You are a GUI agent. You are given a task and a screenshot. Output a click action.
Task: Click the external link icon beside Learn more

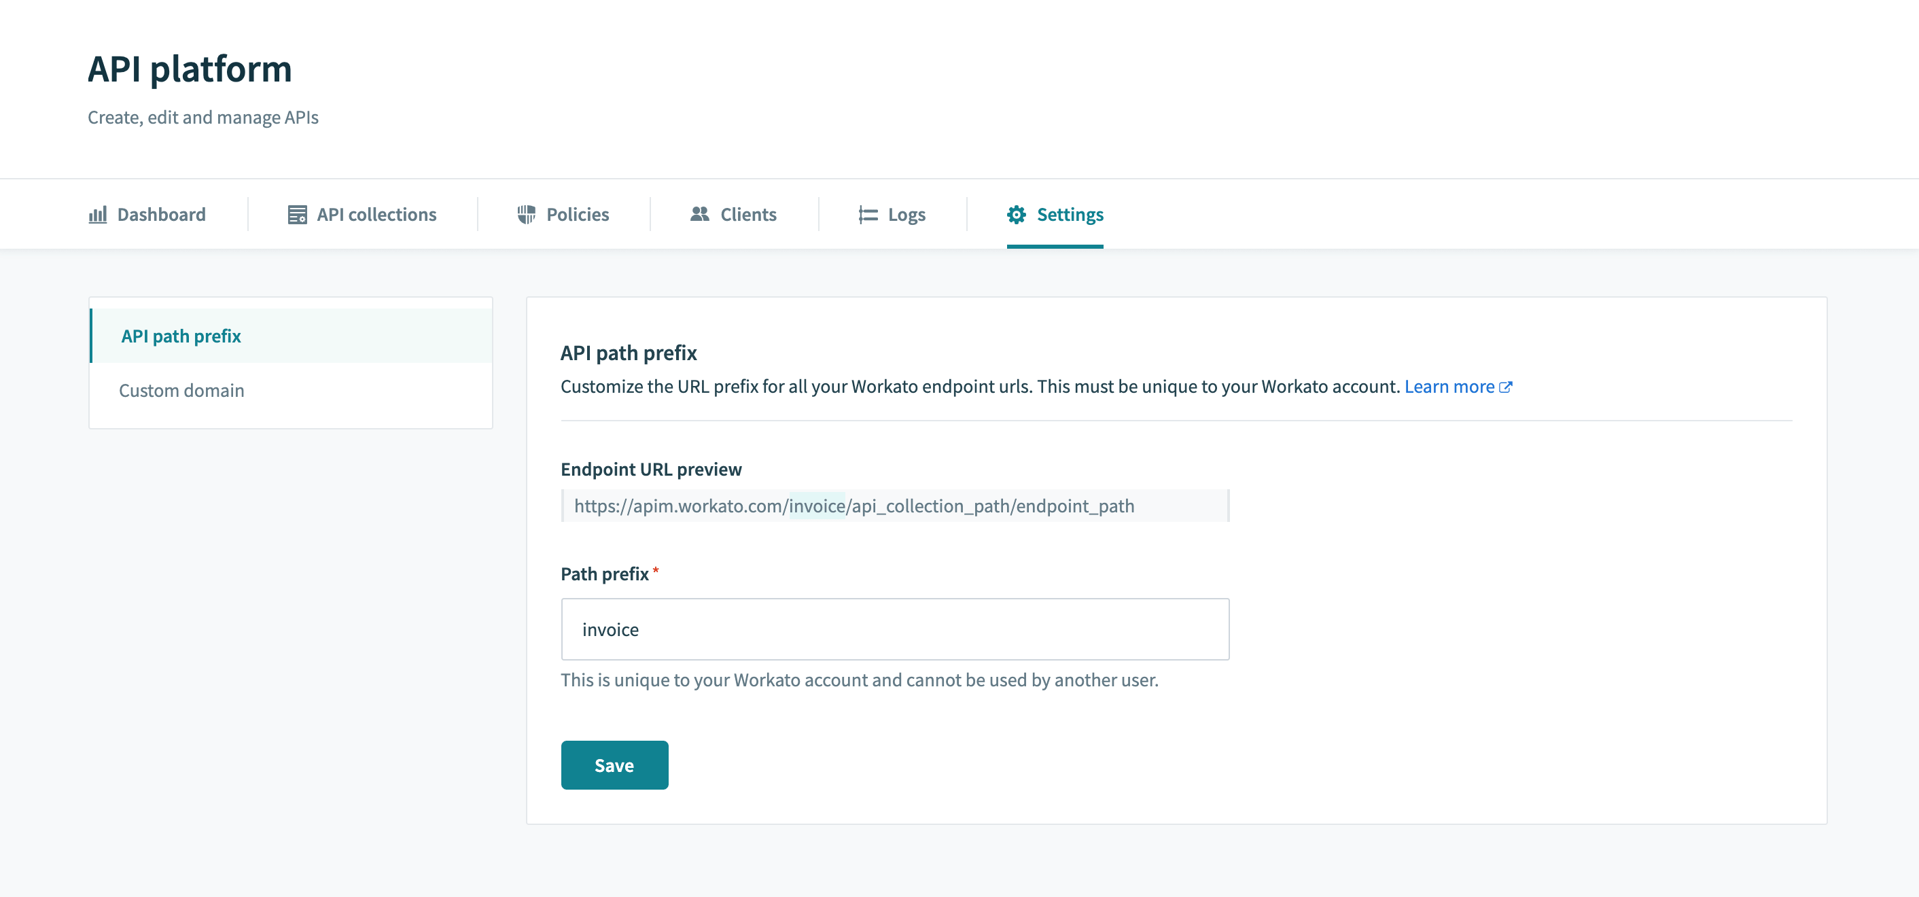[1507, 387]
